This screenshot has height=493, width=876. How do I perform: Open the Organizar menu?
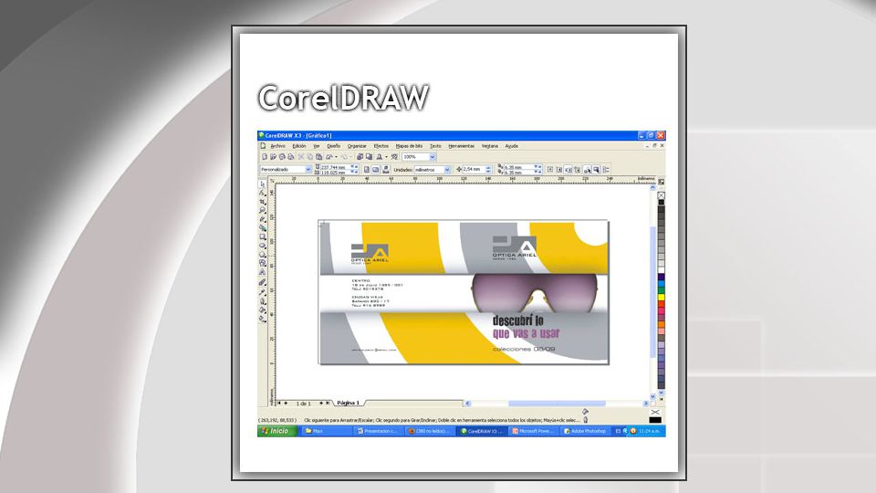pos(357,146)
